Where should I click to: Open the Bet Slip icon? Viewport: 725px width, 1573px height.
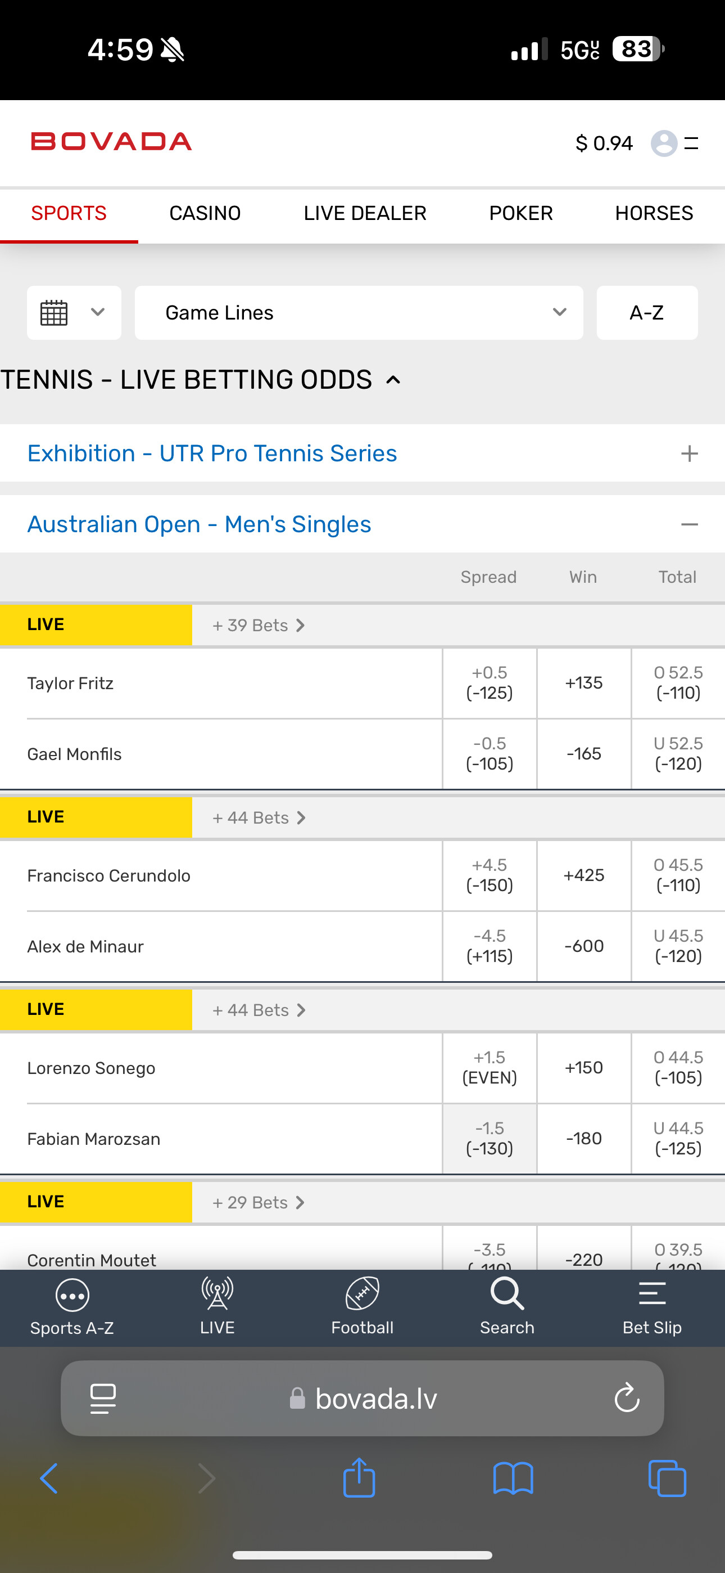(652, 1295)
